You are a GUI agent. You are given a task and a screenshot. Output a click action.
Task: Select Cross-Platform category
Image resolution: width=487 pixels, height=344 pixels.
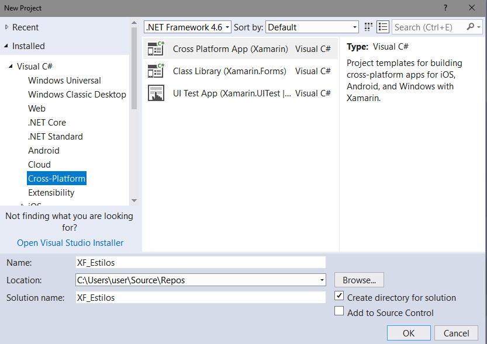(57, 178)
